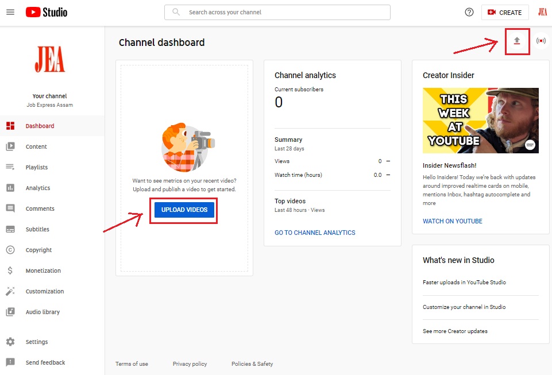Open Policies & Safety footer link

point(252,364)
